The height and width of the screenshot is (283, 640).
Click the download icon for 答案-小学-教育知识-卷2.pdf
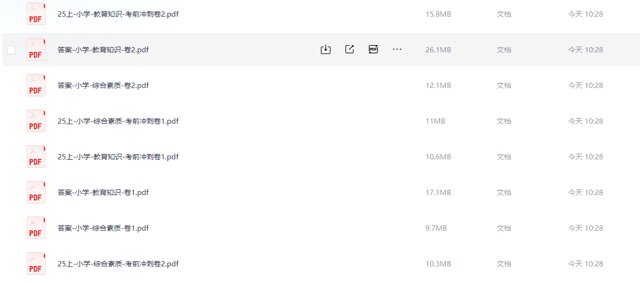[x=325, y=49]
